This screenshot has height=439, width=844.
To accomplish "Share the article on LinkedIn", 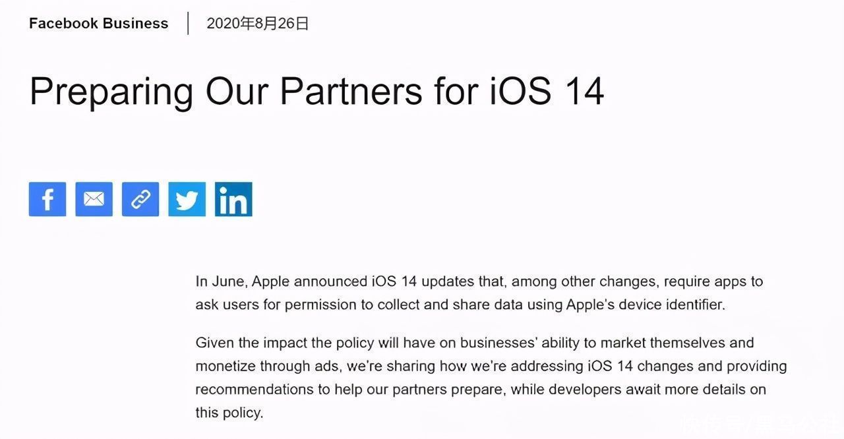I will [x=233, y=199].
